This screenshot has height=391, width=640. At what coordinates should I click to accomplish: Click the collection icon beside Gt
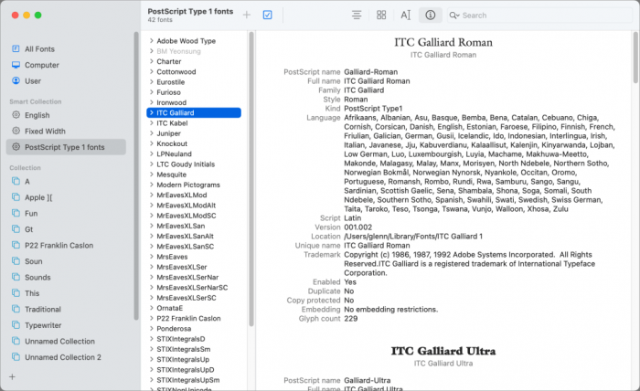coord(16,228)
